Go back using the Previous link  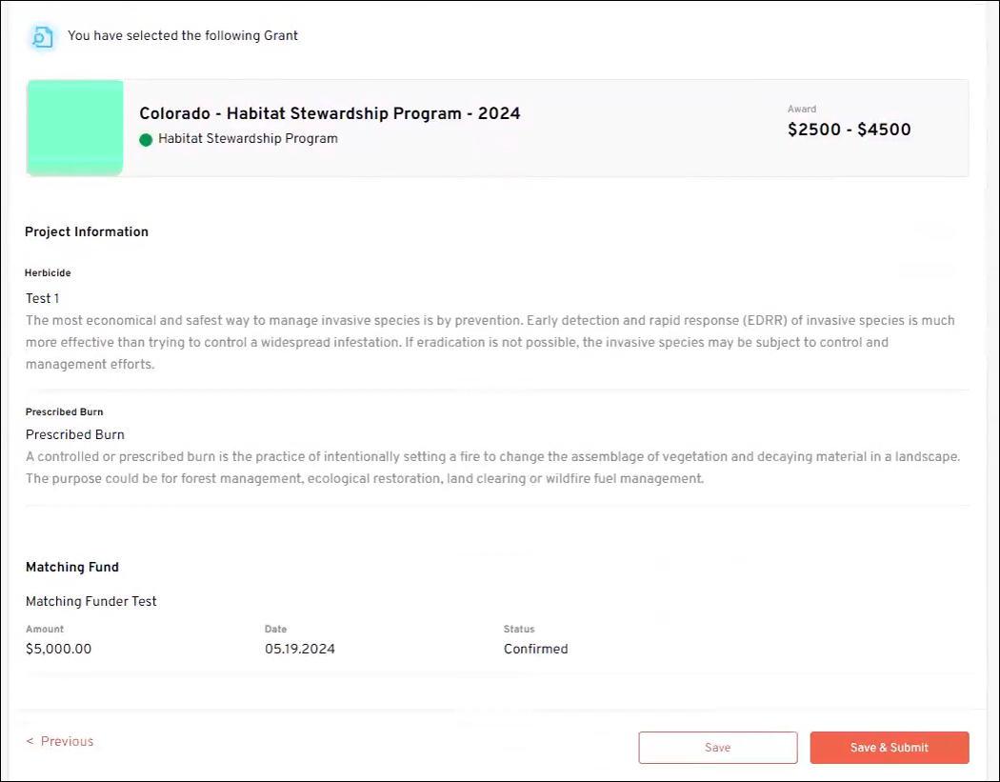[x=60, y=741]
